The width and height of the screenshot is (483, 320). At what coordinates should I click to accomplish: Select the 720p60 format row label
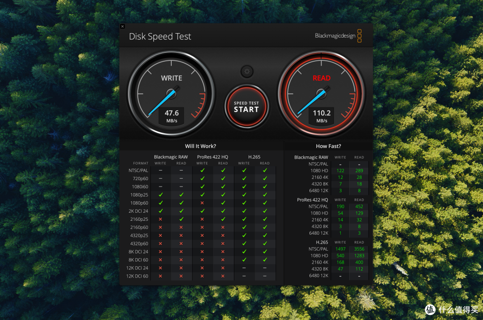[140, 178]
